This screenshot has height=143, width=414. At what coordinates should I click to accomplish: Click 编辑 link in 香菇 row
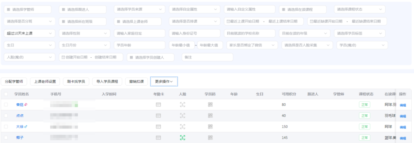coord(403,105)
